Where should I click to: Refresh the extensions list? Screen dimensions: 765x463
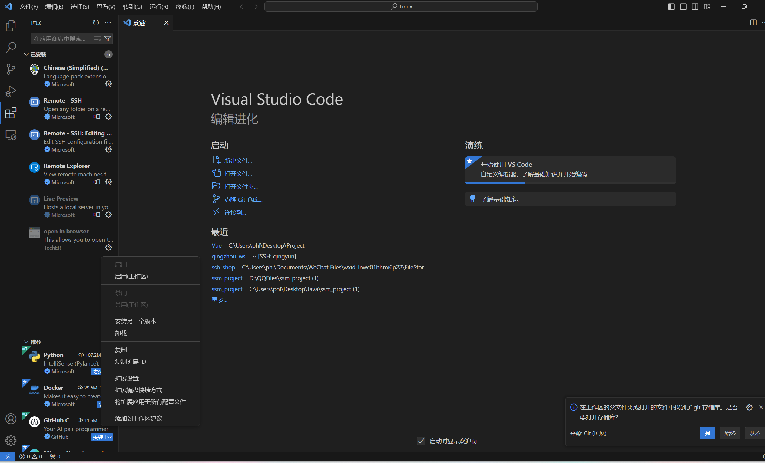[96, 23]
